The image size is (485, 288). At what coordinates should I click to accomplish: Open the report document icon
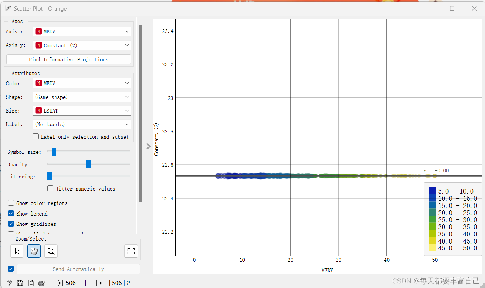tap(31, 283)
